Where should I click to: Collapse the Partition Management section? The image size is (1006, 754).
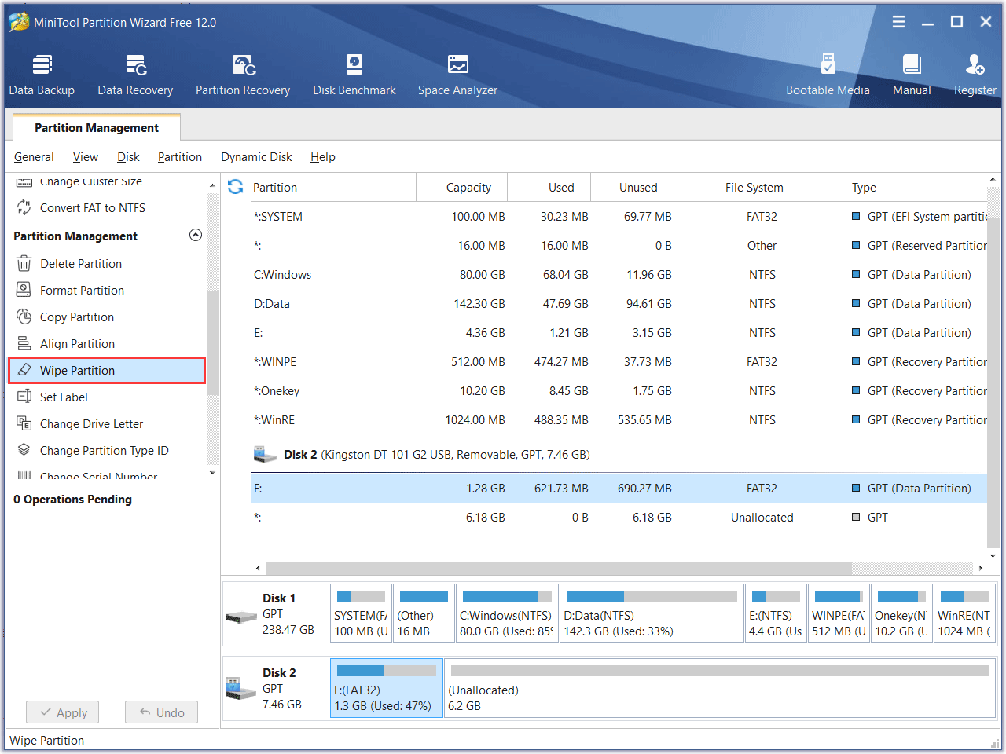[196, 235]
